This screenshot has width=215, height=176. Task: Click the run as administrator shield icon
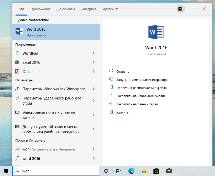111,79
